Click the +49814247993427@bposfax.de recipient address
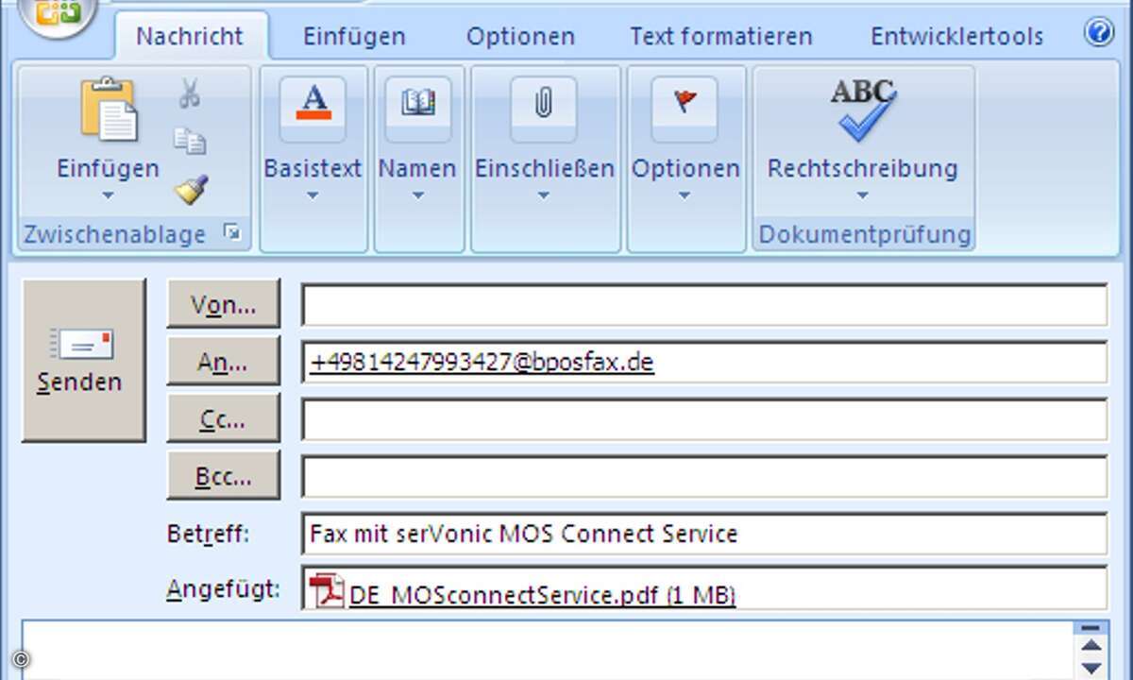Screen dimensions: 1133x680 482,363
